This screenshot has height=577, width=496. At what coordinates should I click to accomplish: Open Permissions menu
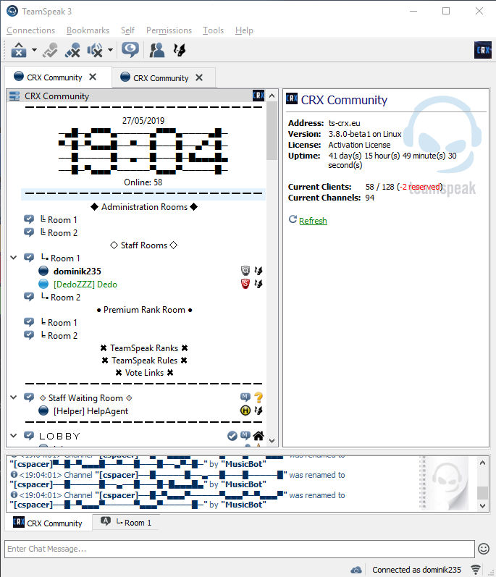(169, 30)
